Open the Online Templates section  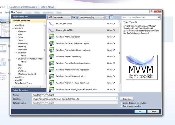[29, 90]
